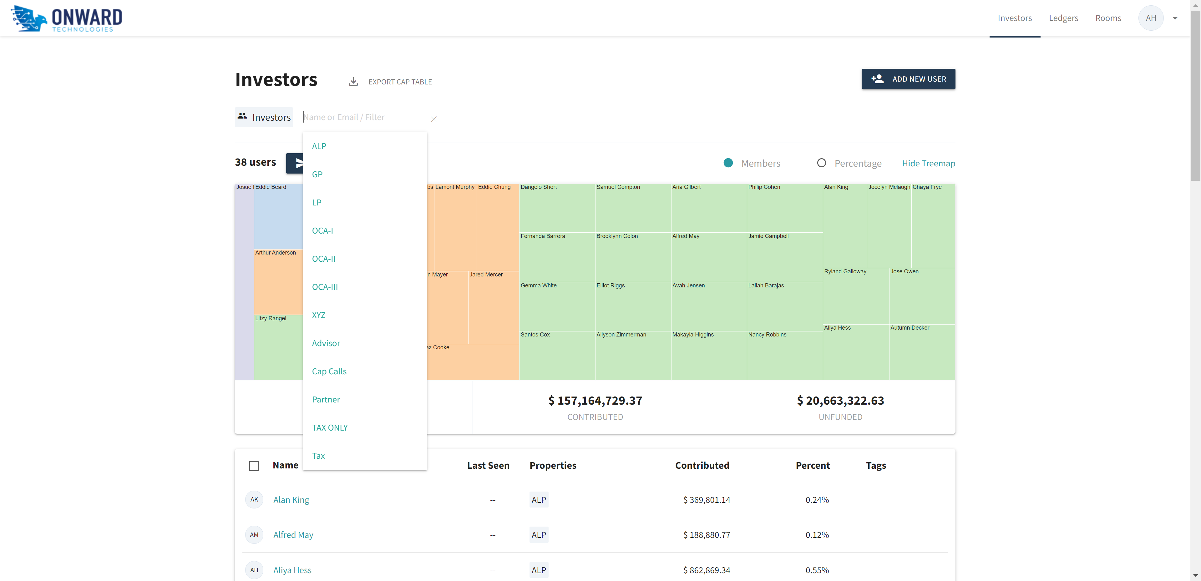Screen dimensions: 1201x581
Task: Click Nancy Robbins treemap tile
Action: pos(785,356)
